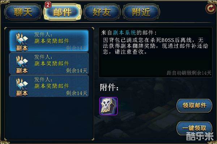Click the red unread badge showing 2
Image resolution: width=217 pixels, height=144 pixels.
click(48, 5)
